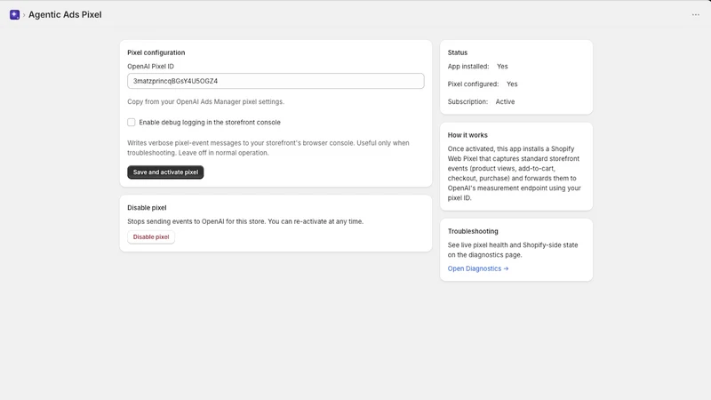The height and width of the screenshot is (400, 711).
Task: Click the arrow after Open Diagnostics
Action: coord(506,268)
